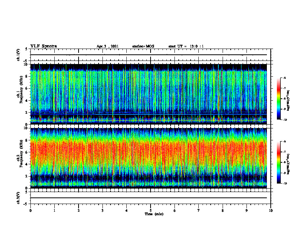
Task: Click the "8" kHz tick label on ch.1 axis
Action: coord(27,76)
